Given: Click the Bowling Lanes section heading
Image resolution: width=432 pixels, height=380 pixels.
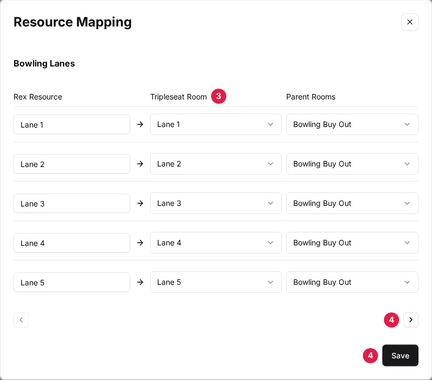Looking at the screenshot, I should coord(44,64).
